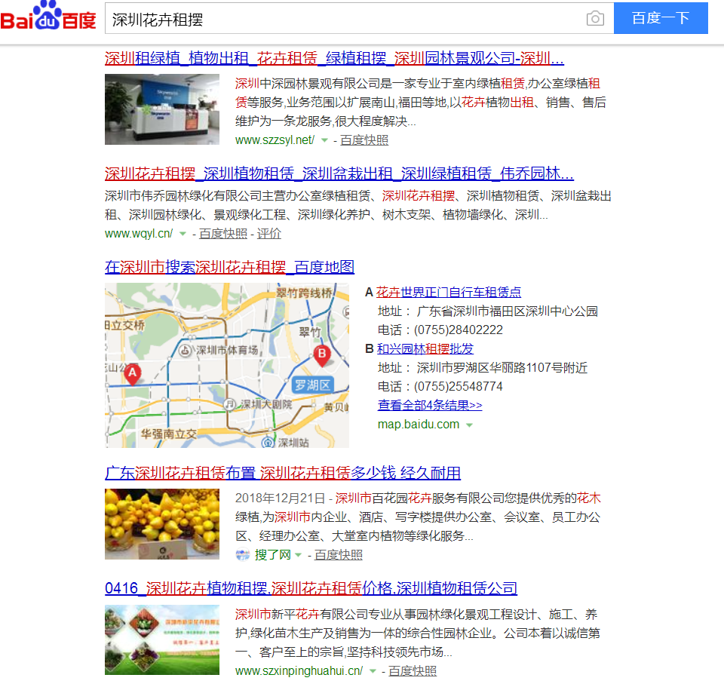Click the 搜了网 source link
This screenshot has height=687, width=724.
pos(272,555)
